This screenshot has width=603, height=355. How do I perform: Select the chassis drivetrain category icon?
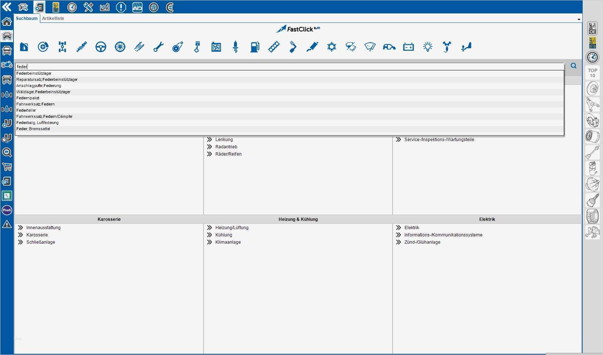tap(62, 47)
